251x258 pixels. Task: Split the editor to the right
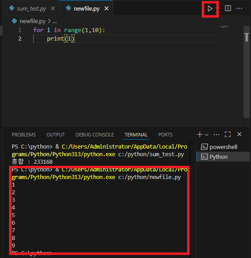(228, 8)
